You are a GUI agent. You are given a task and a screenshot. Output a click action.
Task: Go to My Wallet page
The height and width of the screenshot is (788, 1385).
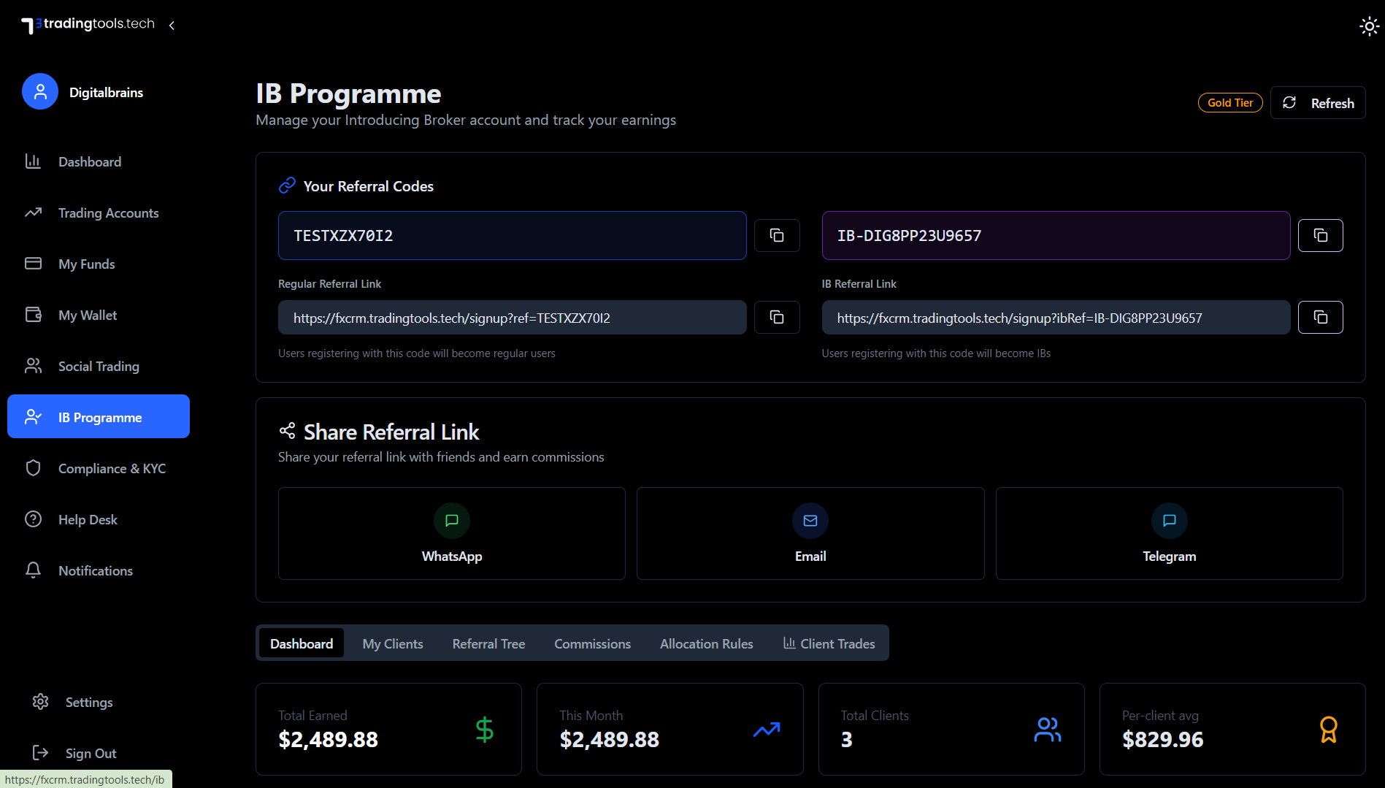click(88, 315)
